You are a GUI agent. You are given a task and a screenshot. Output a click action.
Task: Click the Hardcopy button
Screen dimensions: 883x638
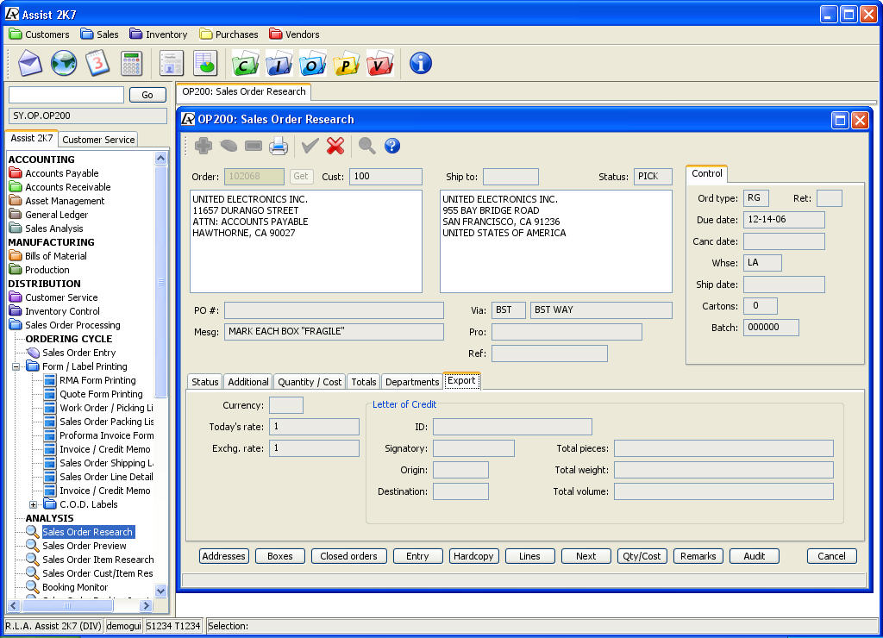coord(474,556)
